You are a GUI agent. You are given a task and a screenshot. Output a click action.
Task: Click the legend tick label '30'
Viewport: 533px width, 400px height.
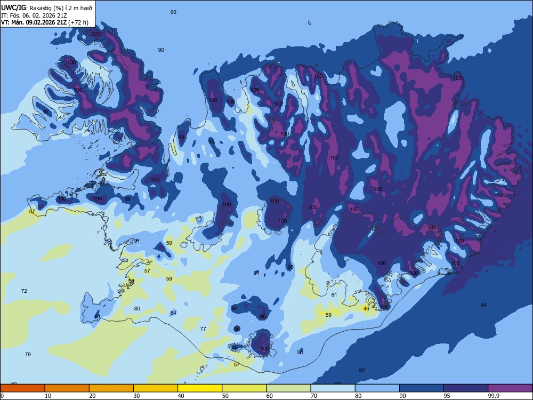point(136,396)
